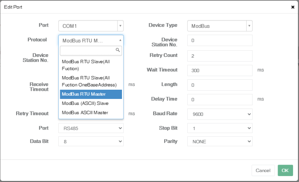Click the right Device Station No. field

[220, 41]
